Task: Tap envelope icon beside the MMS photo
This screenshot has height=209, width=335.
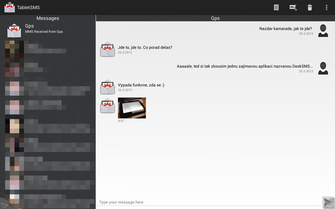Action: click(107, 106)
